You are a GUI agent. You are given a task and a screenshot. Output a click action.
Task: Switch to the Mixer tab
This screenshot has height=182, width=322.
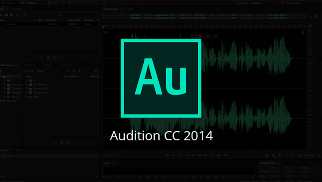coord(130,9)
